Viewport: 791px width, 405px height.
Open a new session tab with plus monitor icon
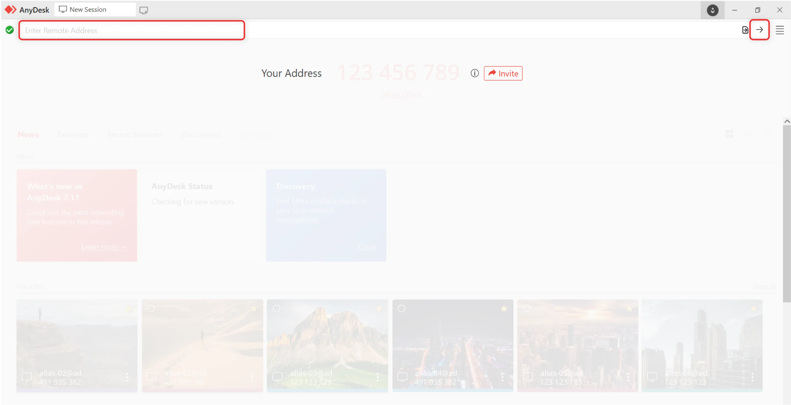pyautogui.click(x=143, y=10)
